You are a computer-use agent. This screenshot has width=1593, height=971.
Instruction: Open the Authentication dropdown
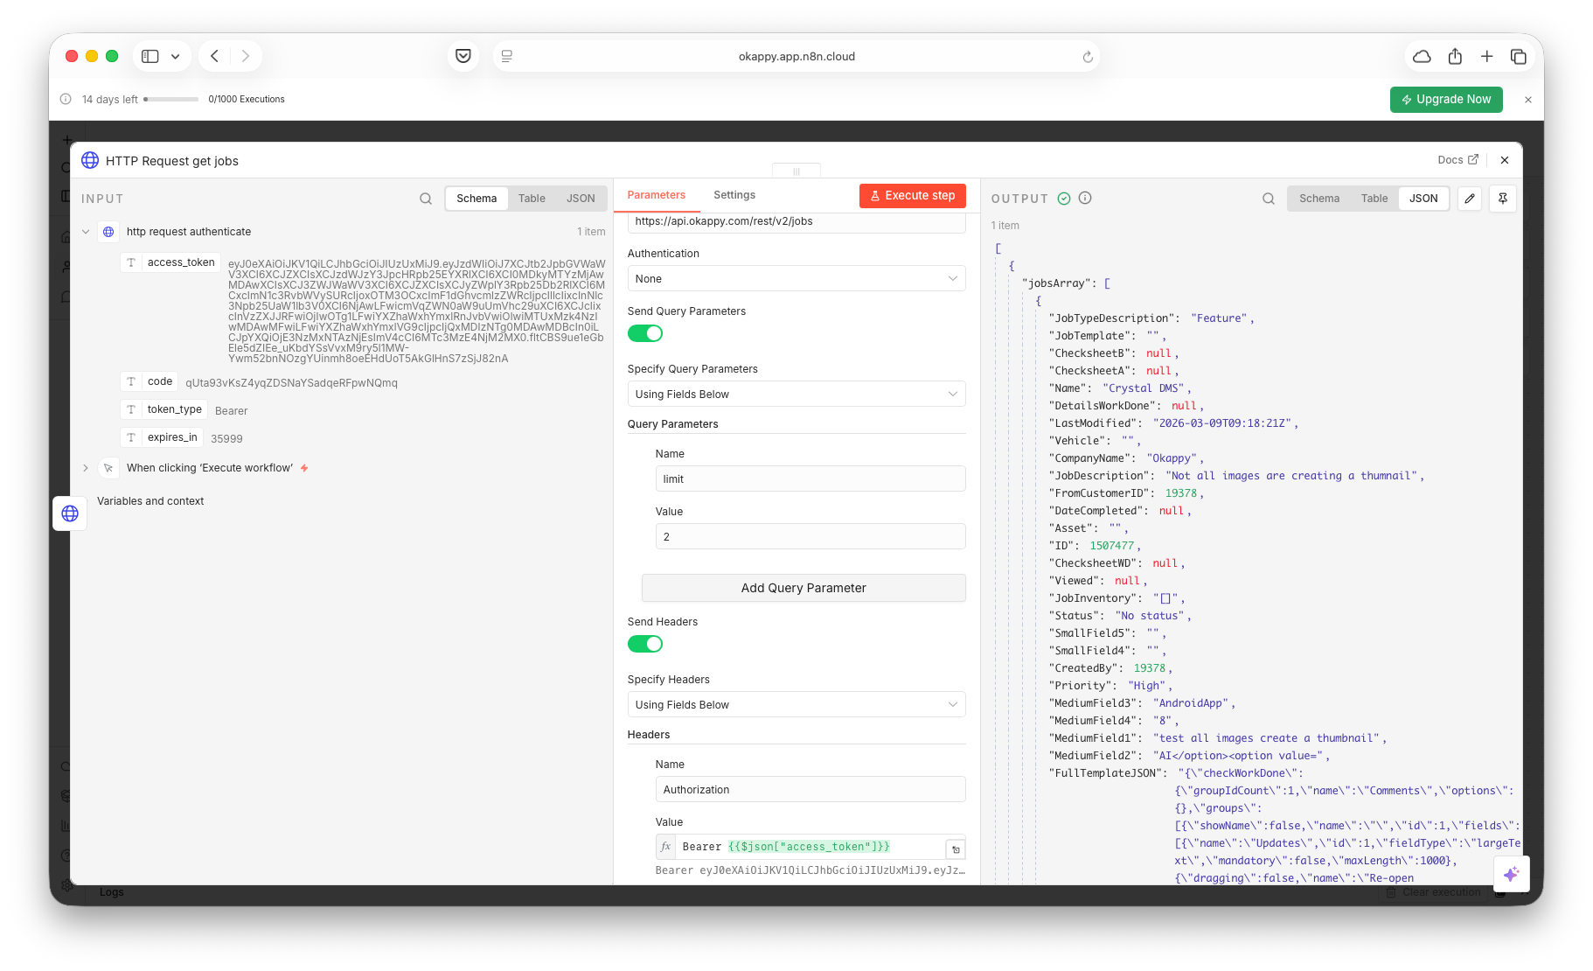click(796, 278)
